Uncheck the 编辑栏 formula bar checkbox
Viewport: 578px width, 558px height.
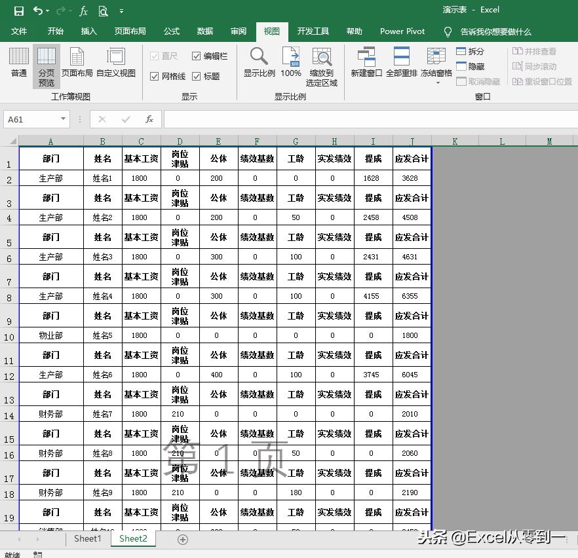coord(197,56)
